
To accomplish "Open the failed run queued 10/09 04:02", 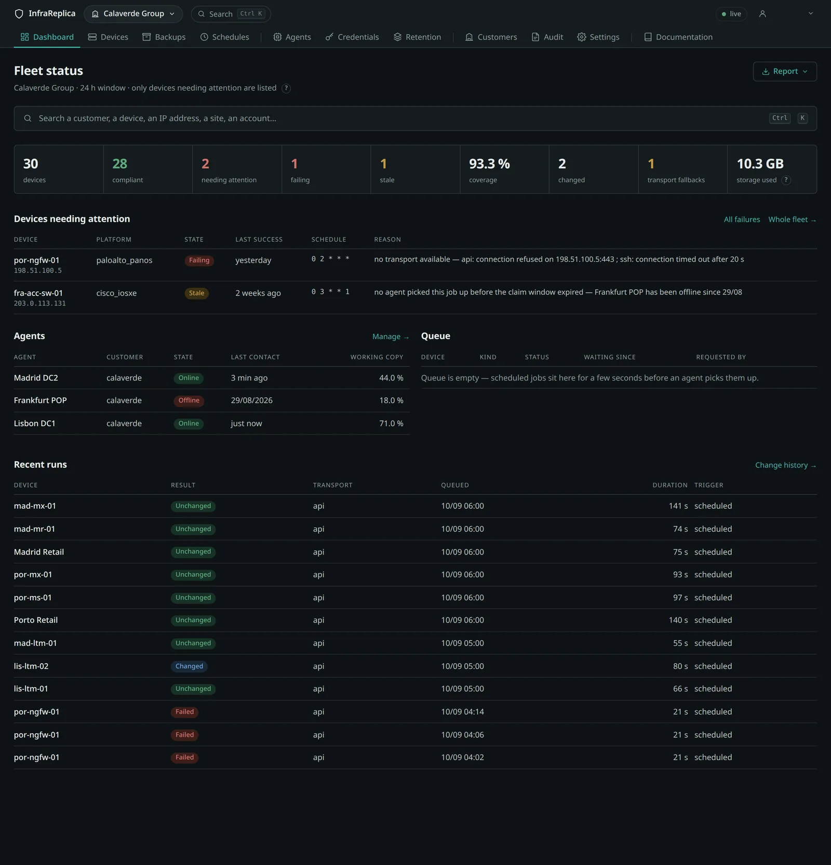I will [x=415, y=757].
